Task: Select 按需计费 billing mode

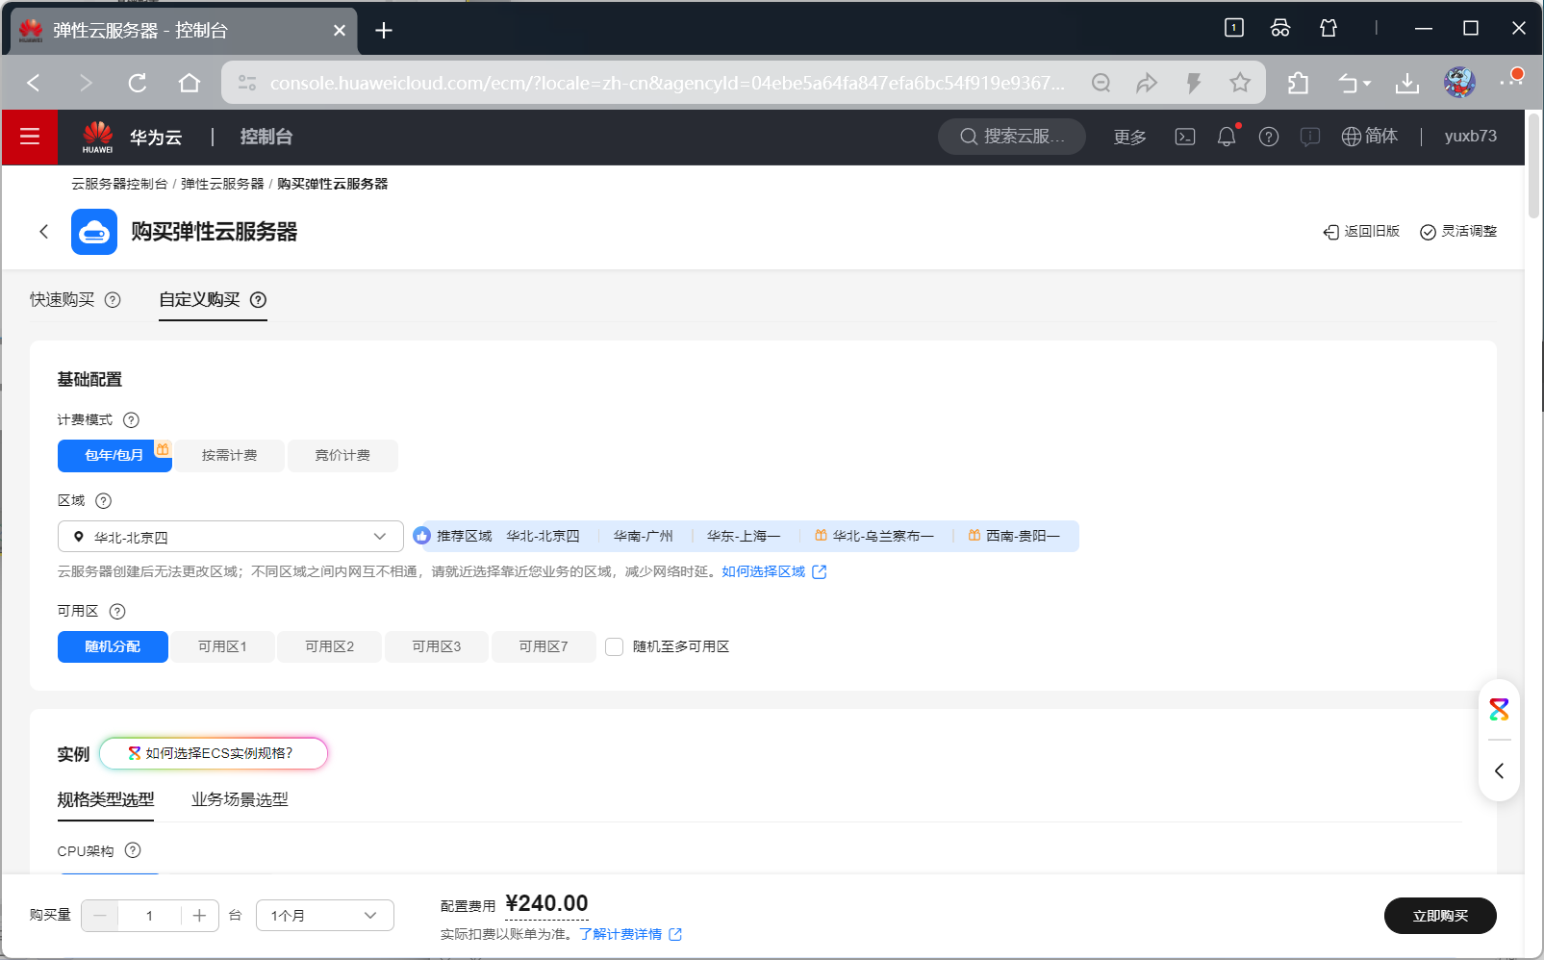Action: [229, 456]
